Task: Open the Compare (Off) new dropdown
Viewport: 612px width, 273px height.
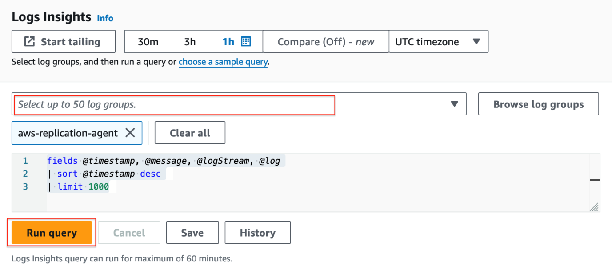Action: coord(326,41)
